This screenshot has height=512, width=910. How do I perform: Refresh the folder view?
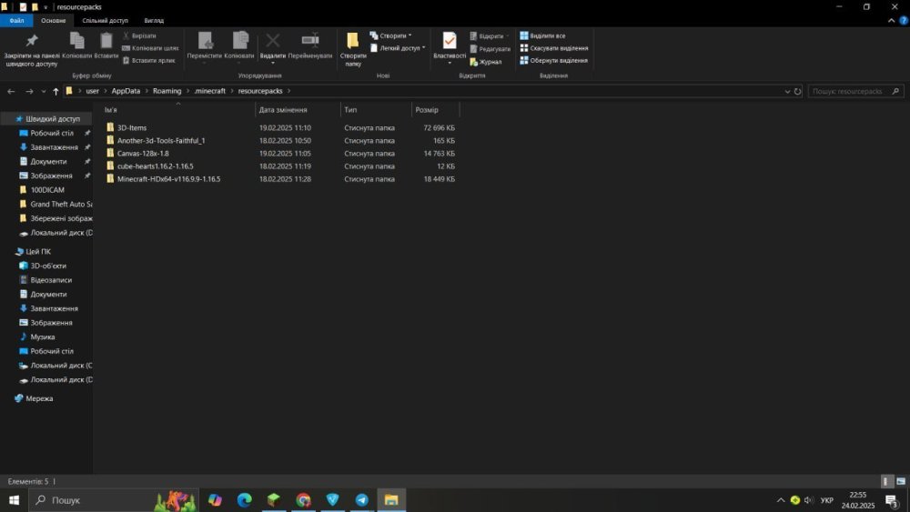(797, 91)
